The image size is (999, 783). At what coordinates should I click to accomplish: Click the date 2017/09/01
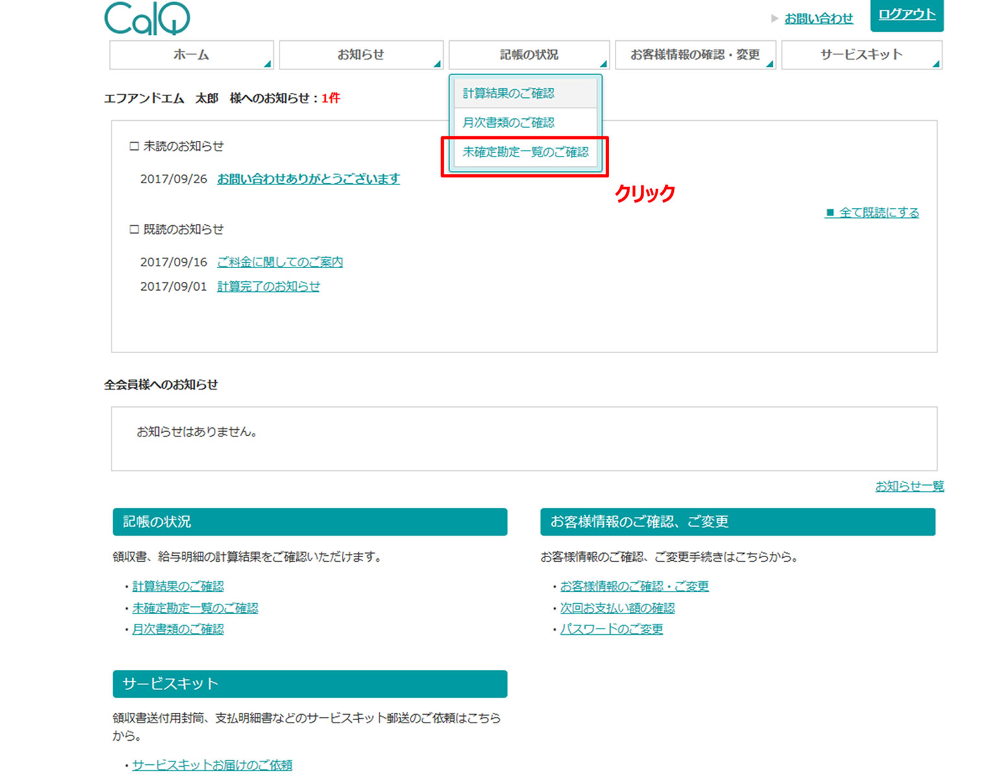click(x=174, y=286)
